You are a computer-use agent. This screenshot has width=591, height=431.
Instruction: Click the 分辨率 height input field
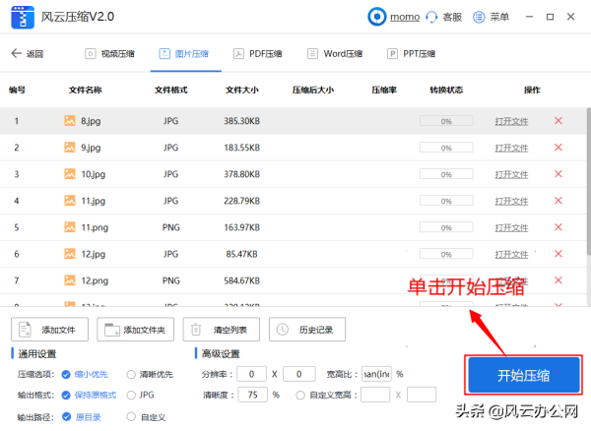click(x=299, y=374)
